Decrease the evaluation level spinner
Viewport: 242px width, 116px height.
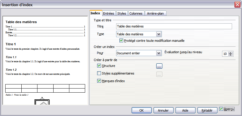click(231, 55)
